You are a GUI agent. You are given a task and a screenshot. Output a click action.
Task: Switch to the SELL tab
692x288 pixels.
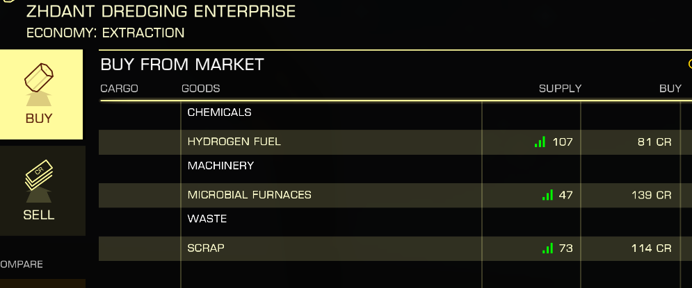(42, 191)
